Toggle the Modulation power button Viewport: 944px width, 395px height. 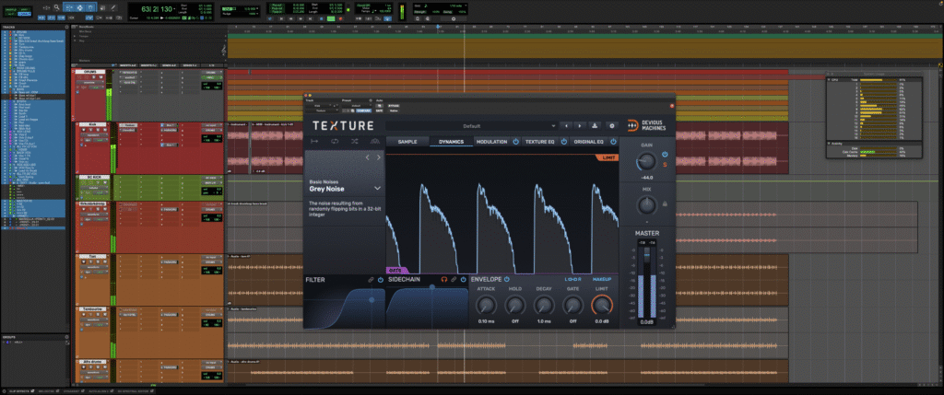[x=516, y=142]
